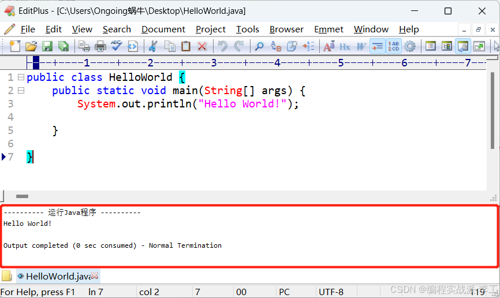
Task: Open the View menu
Action: pyautogui.click(x=82, y=29)
